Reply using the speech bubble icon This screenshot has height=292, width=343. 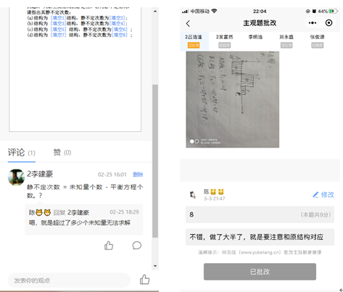coord(137,246)
